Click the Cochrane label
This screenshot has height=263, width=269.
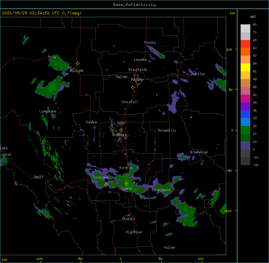(100, 177)
